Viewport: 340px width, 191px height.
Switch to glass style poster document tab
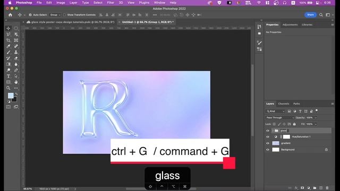coord(73,22)
